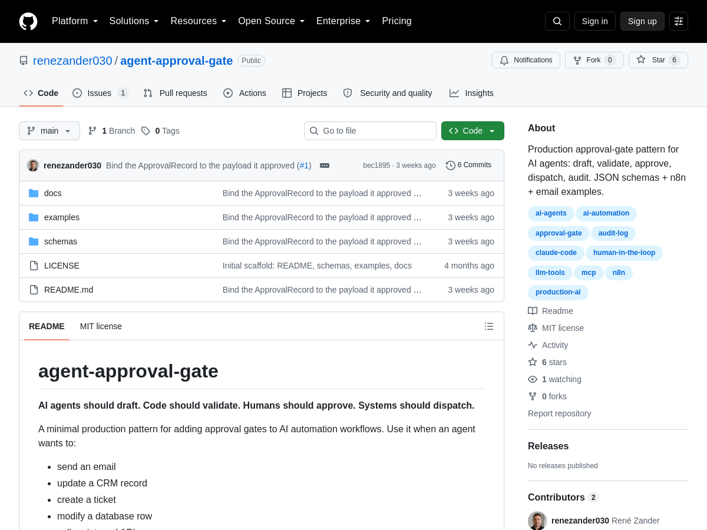Star the agent-approval-gate repository
Screen dimensions: 707x530
658,60
